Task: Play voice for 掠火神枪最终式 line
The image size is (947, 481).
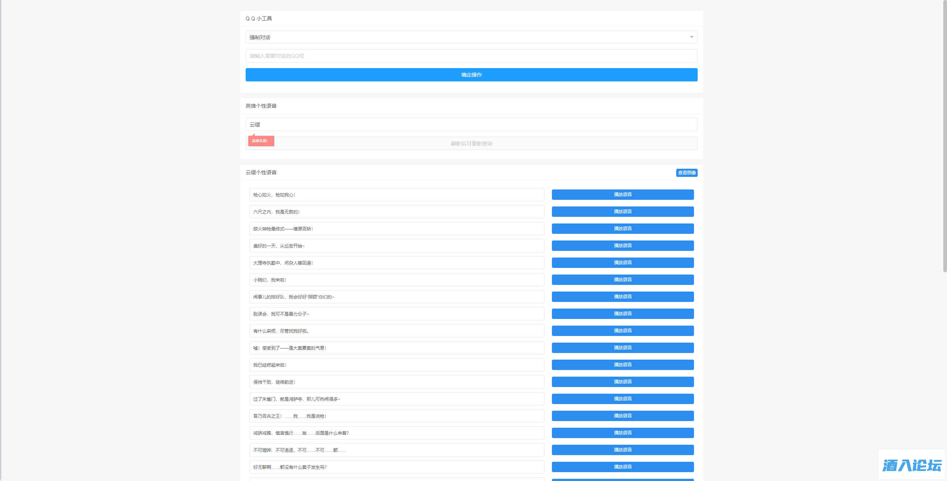Action: [x=622, y=229]
